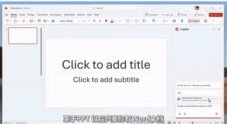Open the Present dropdown arrow
The image size is (227, 124).
point(190,15)
